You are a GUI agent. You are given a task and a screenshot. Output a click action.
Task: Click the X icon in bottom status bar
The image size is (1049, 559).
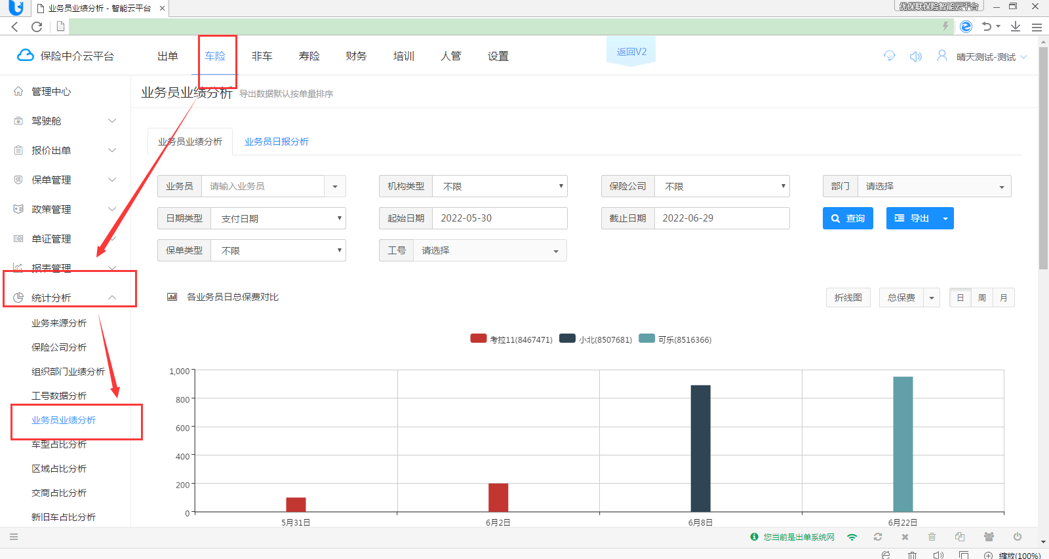click(905, 537)
